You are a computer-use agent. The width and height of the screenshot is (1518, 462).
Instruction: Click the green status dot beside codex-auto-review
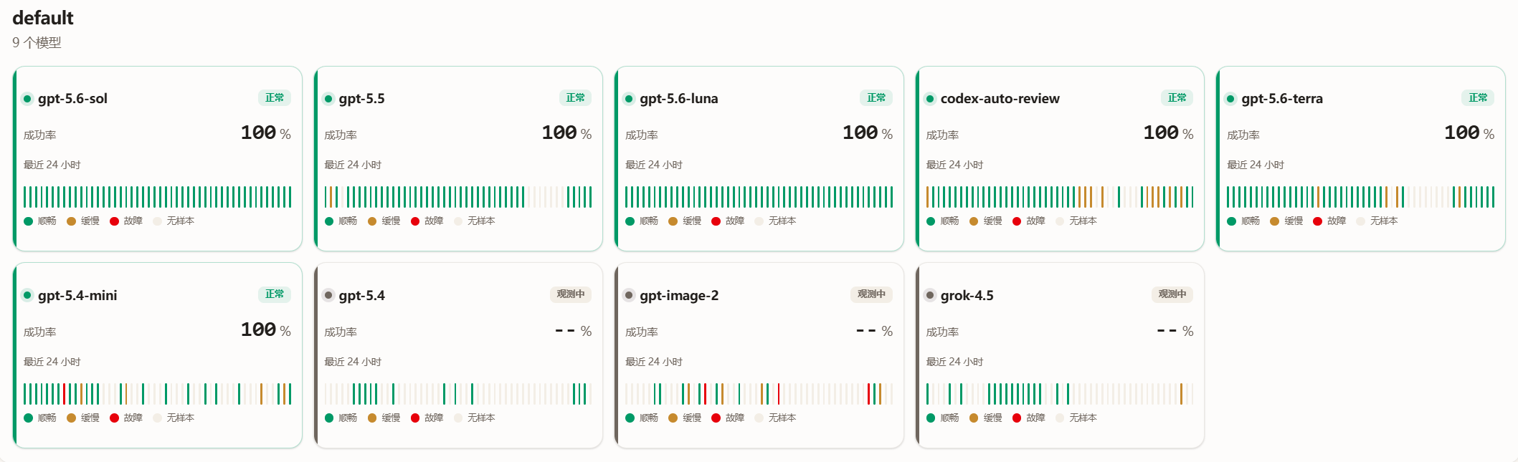pyautogui.click(x=930, y=99)
